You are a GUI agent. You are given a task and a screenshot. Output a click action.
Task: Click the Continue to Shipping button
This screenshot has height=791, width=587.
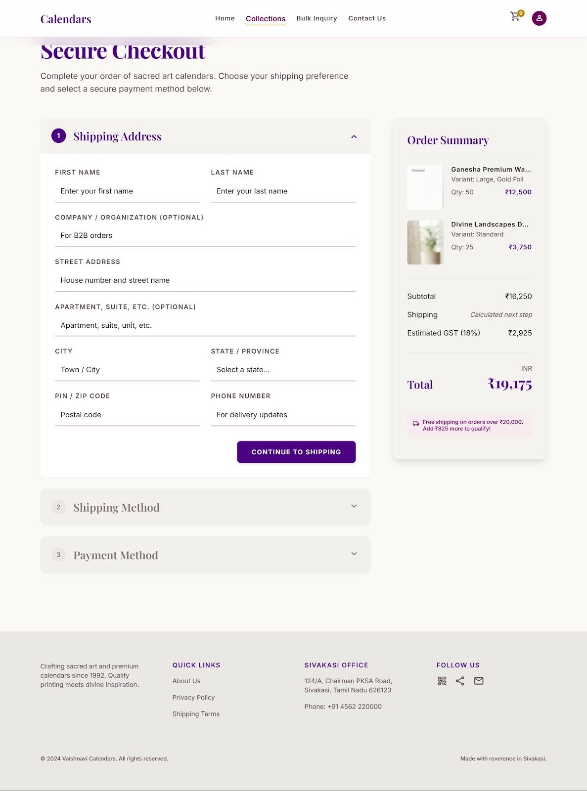coord(296,452)
